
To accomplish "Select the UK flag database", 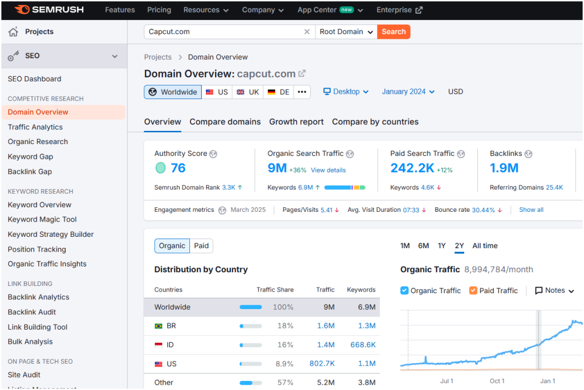I will (248, 92).
